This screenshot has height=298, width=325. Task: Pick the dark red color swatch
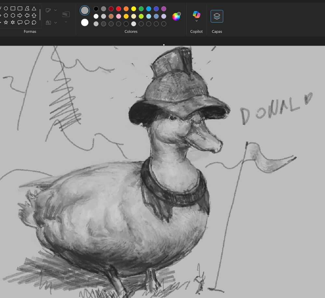pyautogui.click(x=111, y=9)
